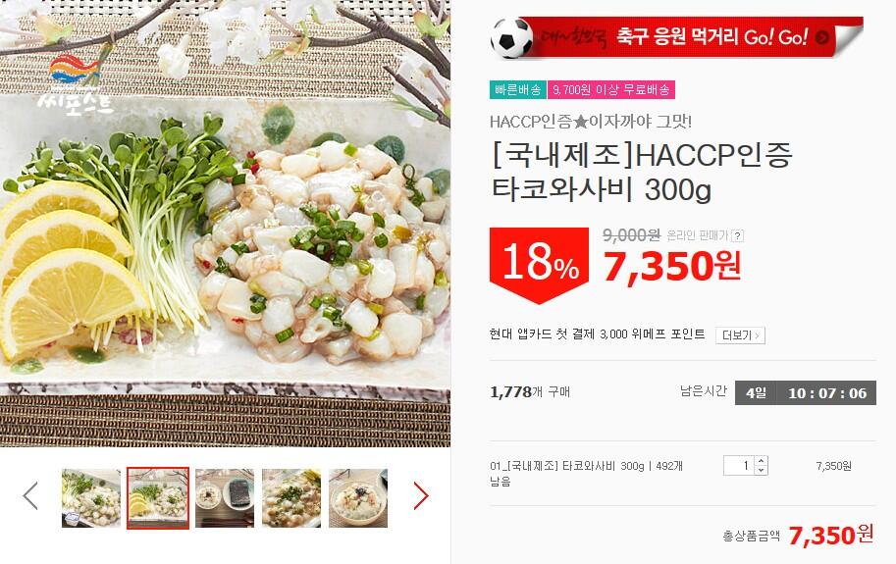Select third thumbnail with seaweed dish
This screenshot has height=564, width=896.
[225, 497]
